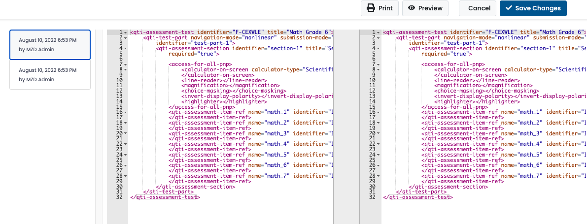Fold math_4 item-ref at left line 22
The width and height of the screenshot is (587, 224).
(x=126, y=144)
